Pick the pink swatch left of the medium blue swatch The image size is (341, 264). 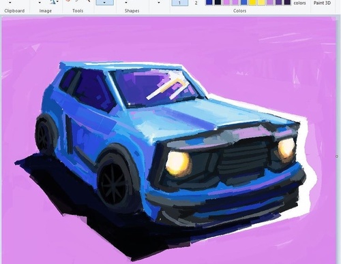[235, 2]
